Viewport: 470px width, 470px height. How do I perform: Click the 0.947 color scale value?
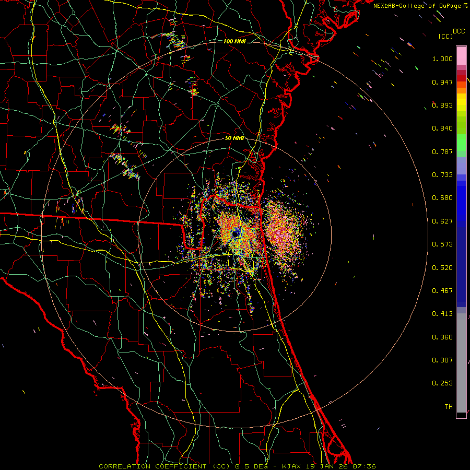pyautogui.click(x=442, y=82)
